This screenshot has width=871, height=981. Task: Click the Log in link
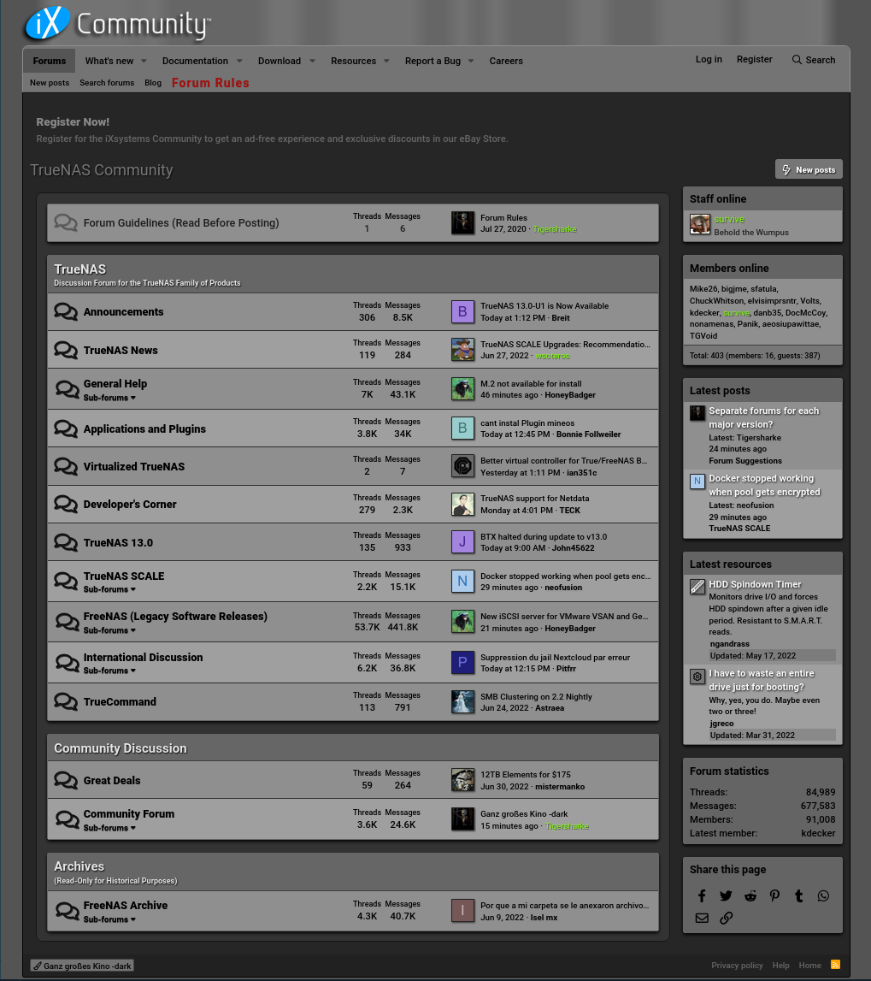[709, 59]
